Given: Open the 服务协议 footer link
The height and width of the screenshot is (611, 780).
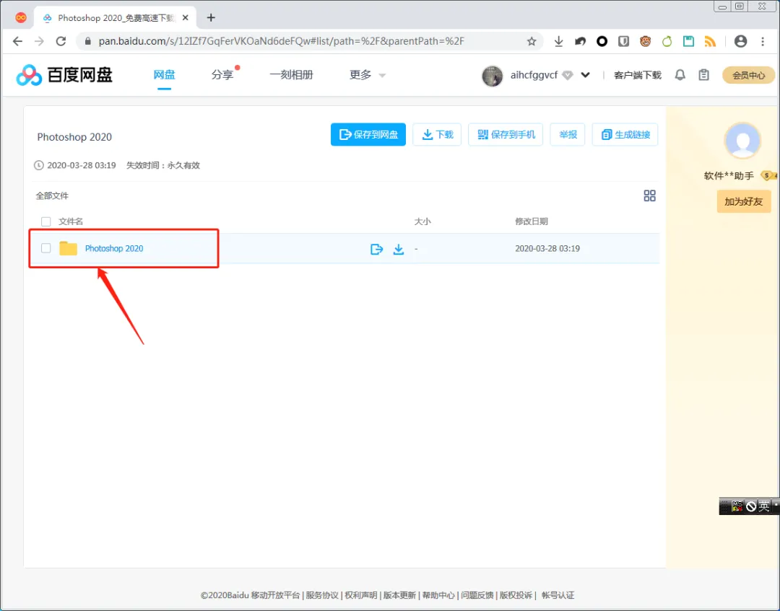Looking at the screenshot, I should coord(322,595).
